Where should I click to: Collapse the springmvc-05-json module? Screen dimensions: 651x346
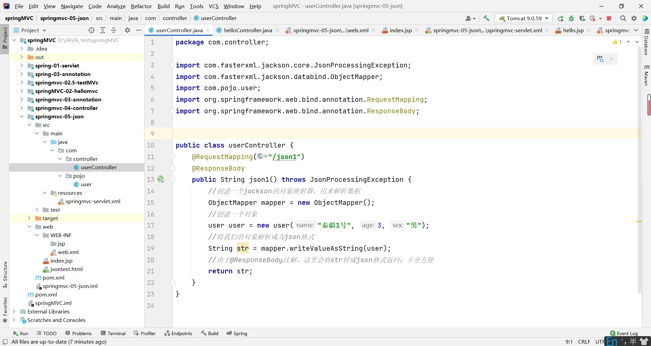(22, 116)
